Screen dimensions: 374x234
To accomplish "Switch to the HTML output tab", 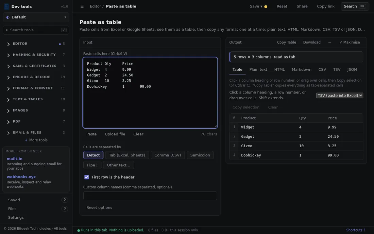I will pos(279,70).
